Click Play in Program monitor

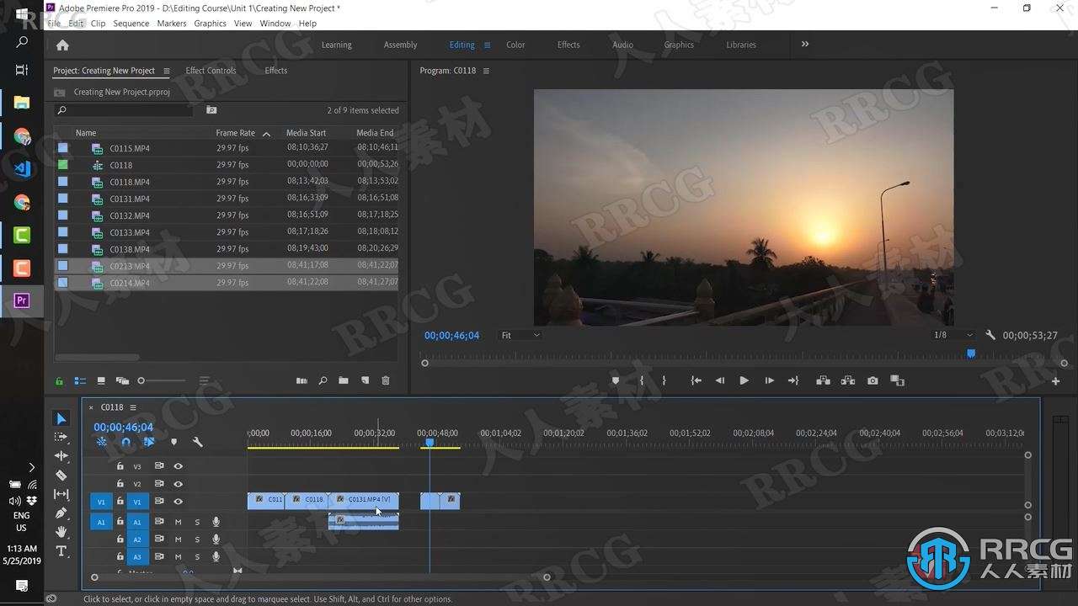coord(744,380)
